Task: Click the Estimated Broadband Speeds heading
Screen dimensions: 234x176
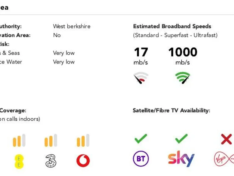Action: coord(172,27)
